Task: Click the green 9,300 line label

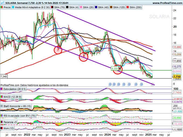Action: [114, 68]
